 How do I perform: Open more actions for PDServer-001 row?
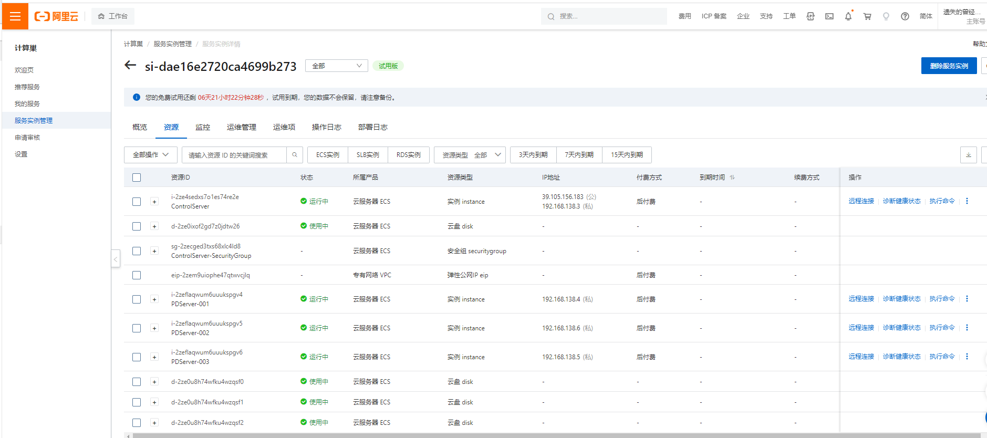pyautogui.click(x=967, y=299)
